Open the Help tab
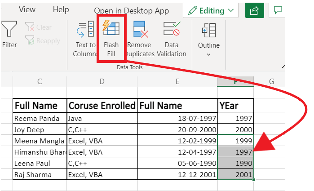The height and width of the screenshot is (191, 314). 61,9
